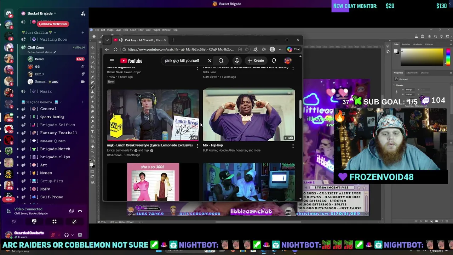
Task: Open Discord soundboard icon
Action: coord(74,221)
